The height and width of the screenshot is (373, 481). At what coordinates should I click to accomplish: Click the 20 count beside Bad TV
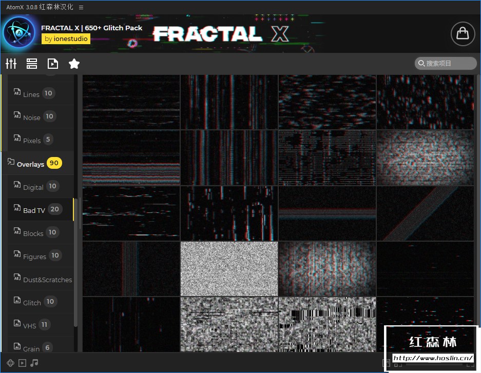tap(54, 209)
